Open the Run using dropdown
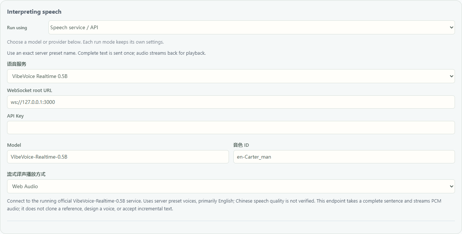Screen dimensions: 462x234 [x=252, y=27]
